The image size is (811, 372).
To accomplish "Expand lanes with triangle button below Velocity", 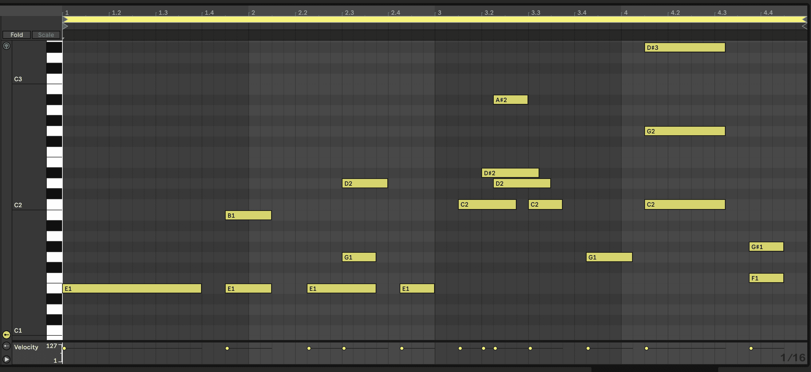I will click(x=6, y=359).
